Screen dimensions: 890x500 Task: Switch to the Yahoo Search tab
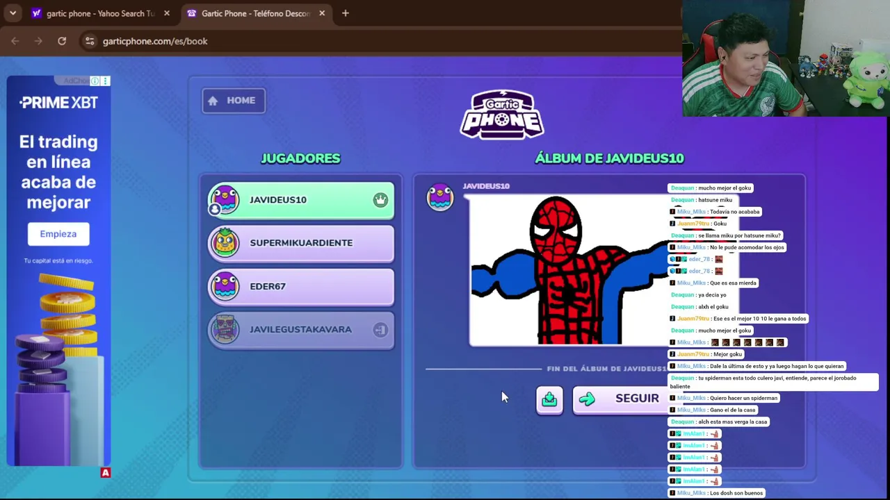pos(99,13)
